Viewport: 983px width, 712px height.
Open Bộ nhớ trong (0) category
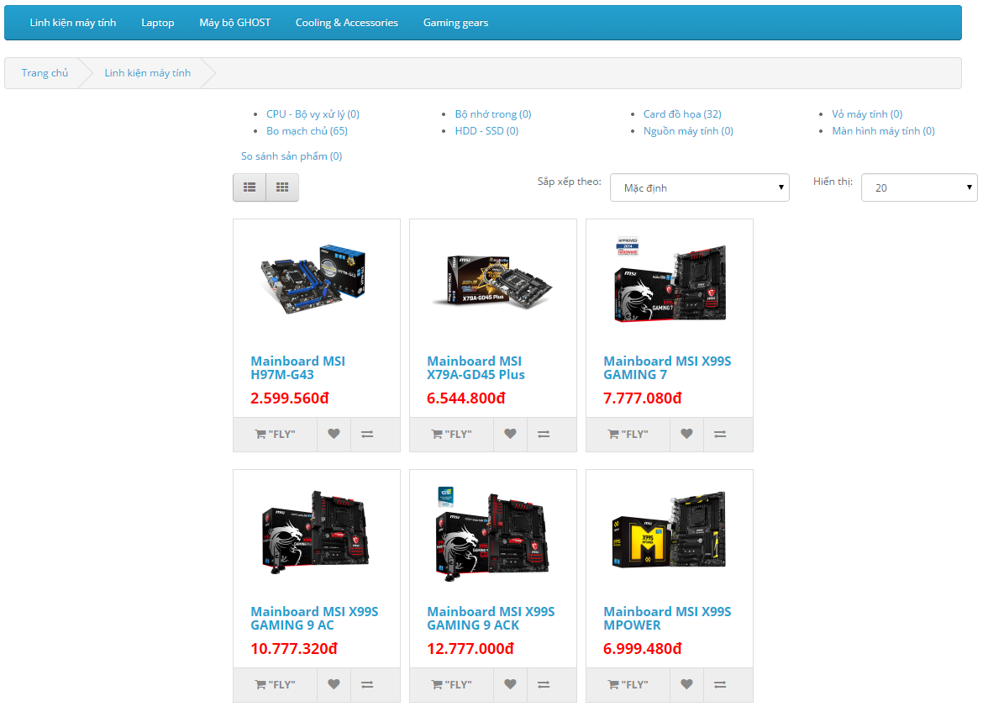point(492,114)
